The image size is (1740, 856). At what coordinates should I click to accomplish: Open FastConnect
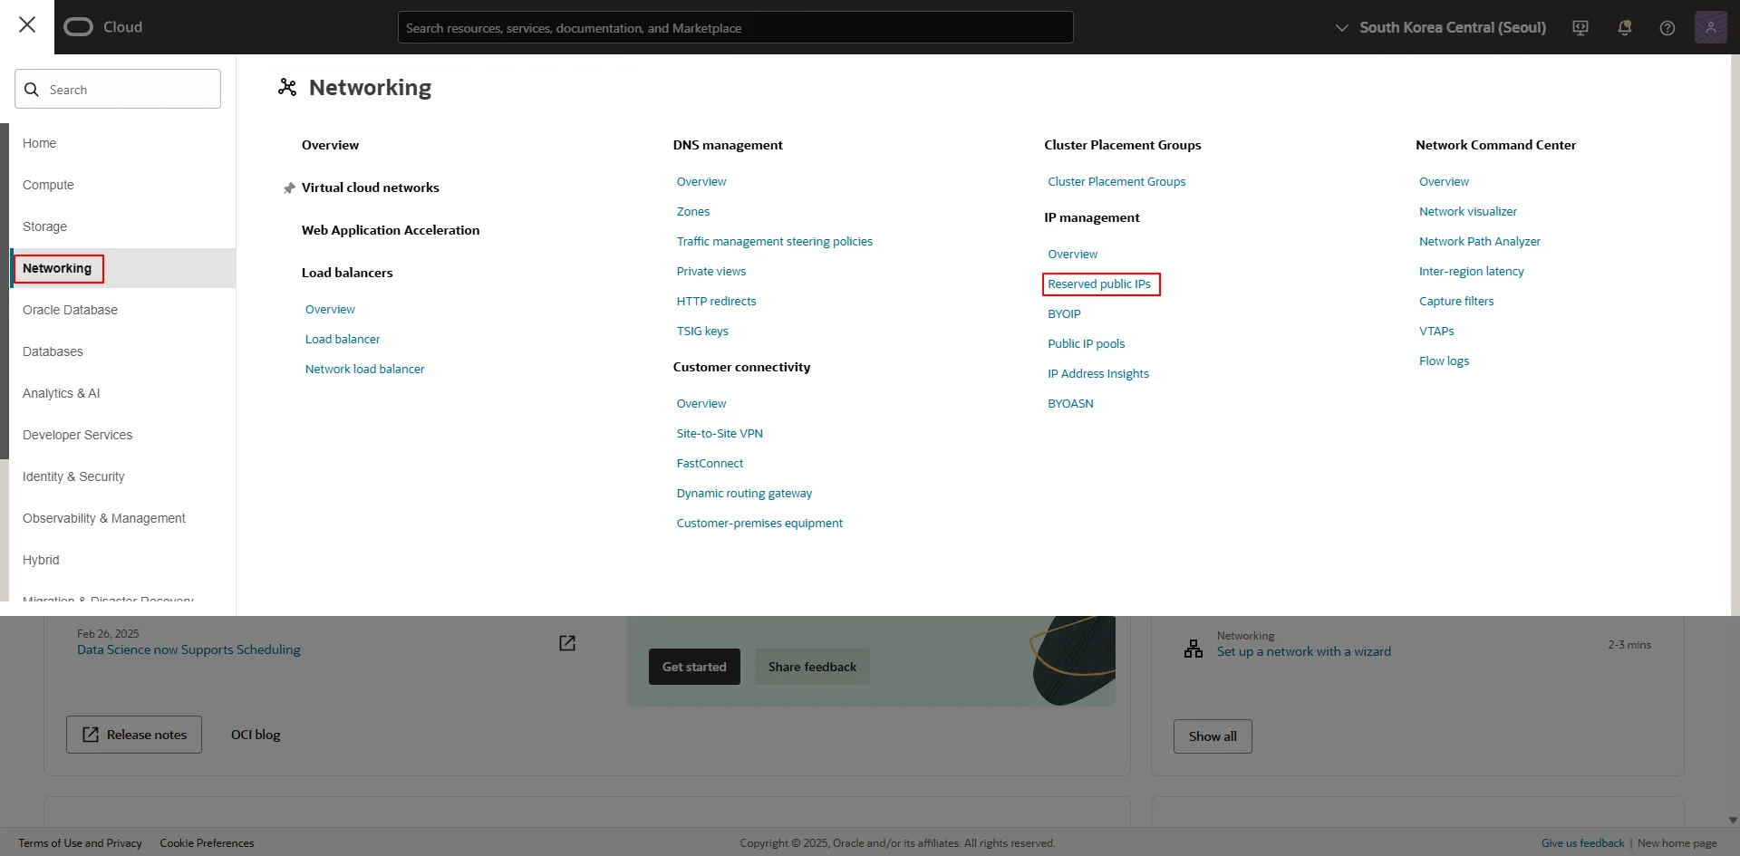(710, 463)
